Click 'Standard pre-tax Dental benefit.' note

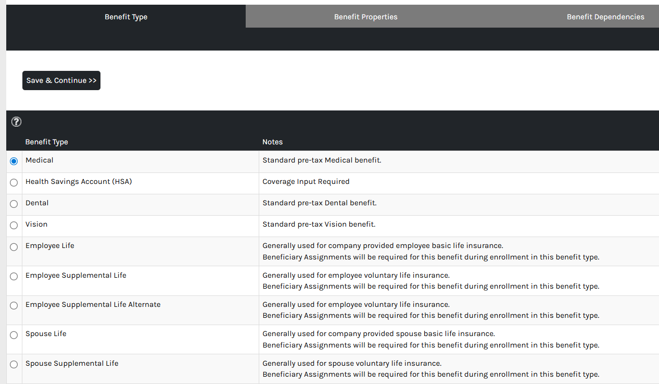tap(320, 203)
